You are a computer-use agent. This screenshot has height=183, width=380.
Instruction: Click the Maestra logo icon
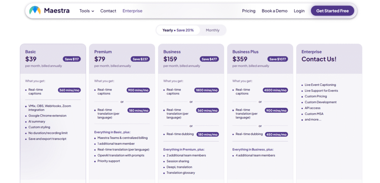(35, 10)
